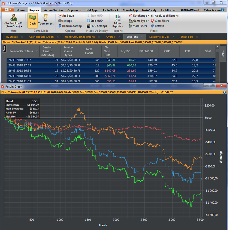Open NoteCaddy tab
The width and height of the screenshot is (228, 230).
[x=149, y=10]
